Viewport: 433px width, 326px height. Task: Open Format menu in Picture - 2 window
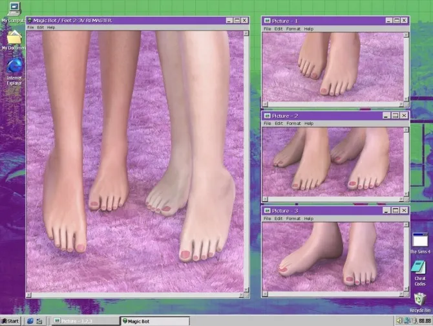[x=293, y=123]
